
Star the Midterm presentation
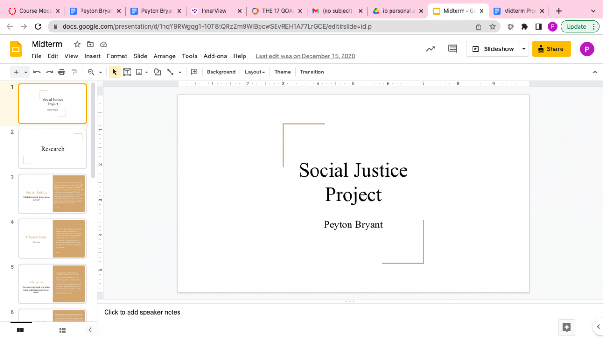click(x=77, y=44)
